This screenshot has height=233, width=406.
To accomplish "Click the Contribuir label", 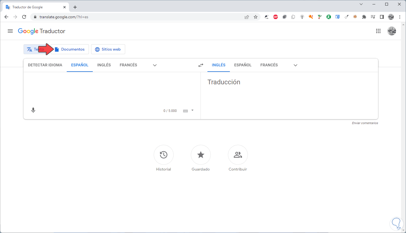I will (x=238, y=169).
